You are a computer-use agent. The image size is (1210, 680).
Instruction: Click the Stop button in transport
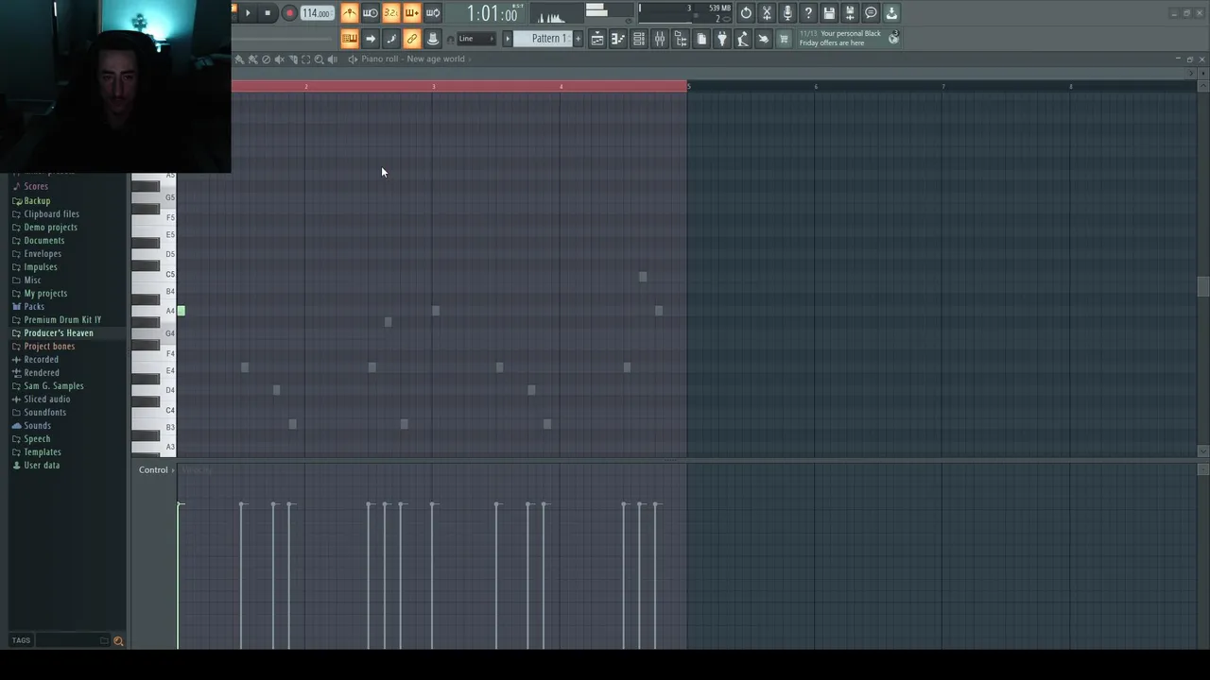coord(268,13)
